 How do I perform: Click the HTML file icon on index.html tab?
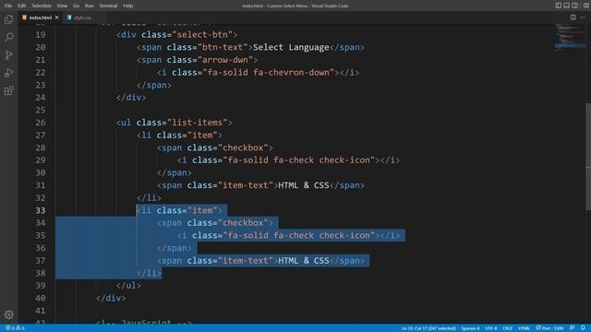(25, 18)
